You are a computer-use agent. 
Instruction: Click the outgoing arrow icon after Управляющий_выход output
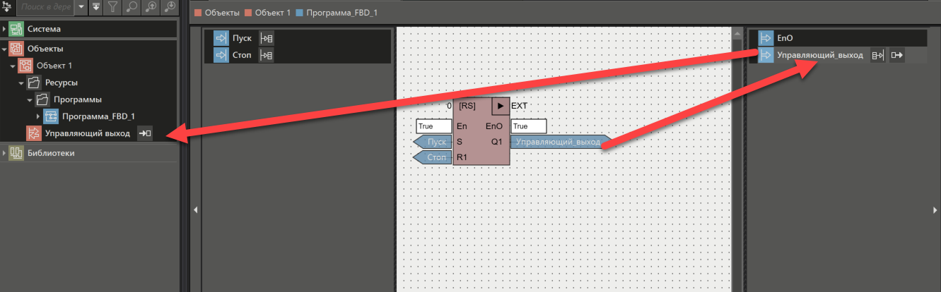[x=897, y=56]
